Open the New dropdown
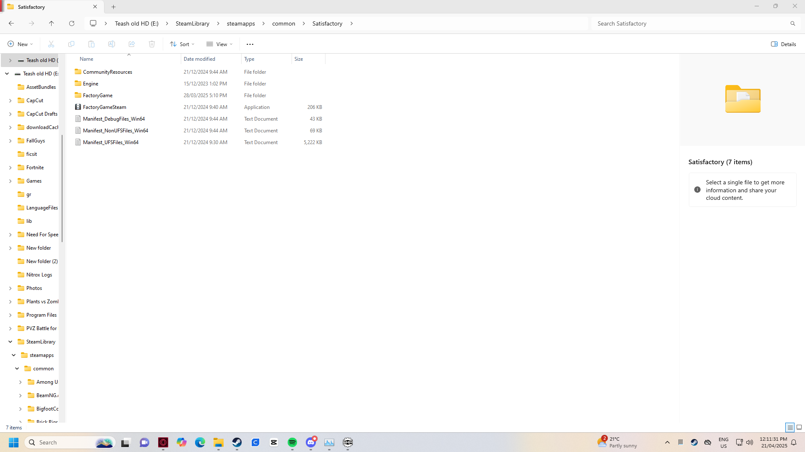The height and width of the screenshot is (452, 805). (19, 44)
